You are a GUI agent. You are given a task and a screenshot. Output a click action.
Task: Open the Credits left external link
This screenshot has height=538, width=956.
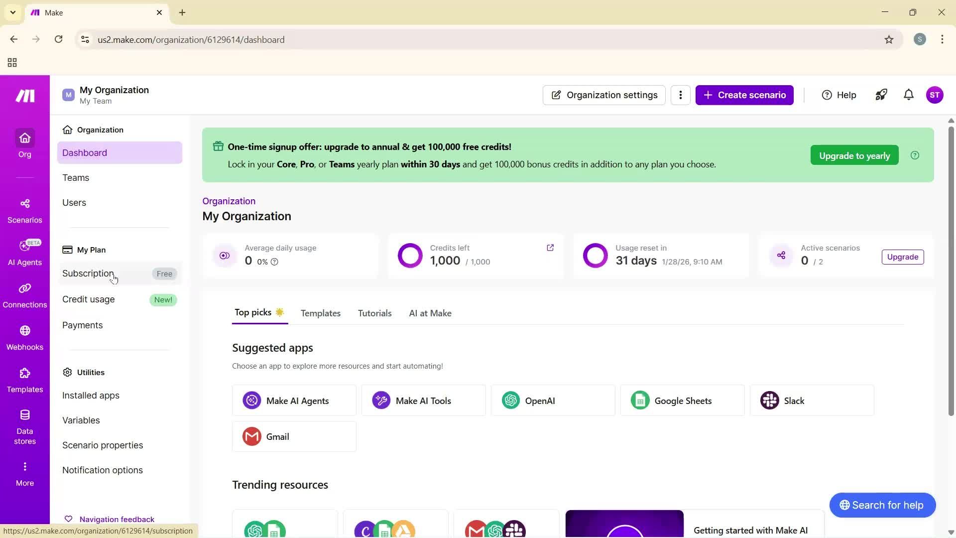[x=551, y=248]
